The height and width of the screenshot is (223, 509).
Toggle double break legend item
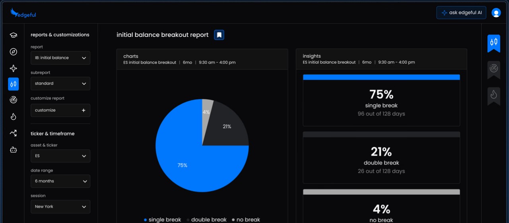pos(206,219)
